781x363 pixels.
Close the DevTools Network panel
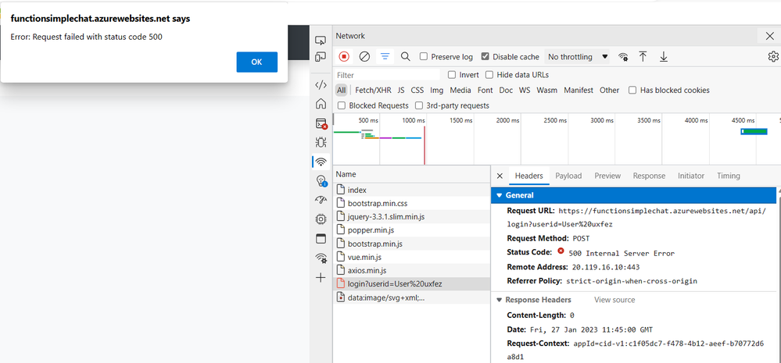click(769, 36)
